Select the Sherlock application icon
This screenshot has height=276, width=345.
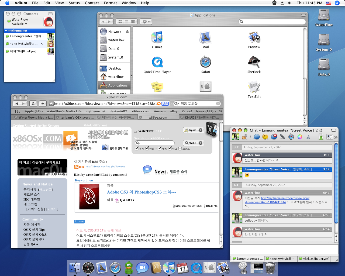[x=254, y=62]
